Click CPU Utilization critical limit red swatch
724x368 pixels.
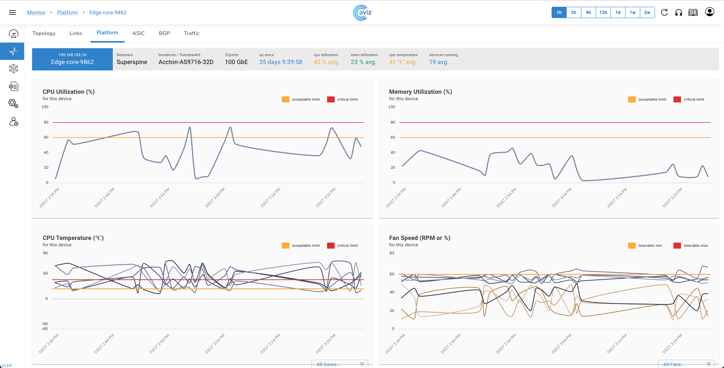[331, 99]
